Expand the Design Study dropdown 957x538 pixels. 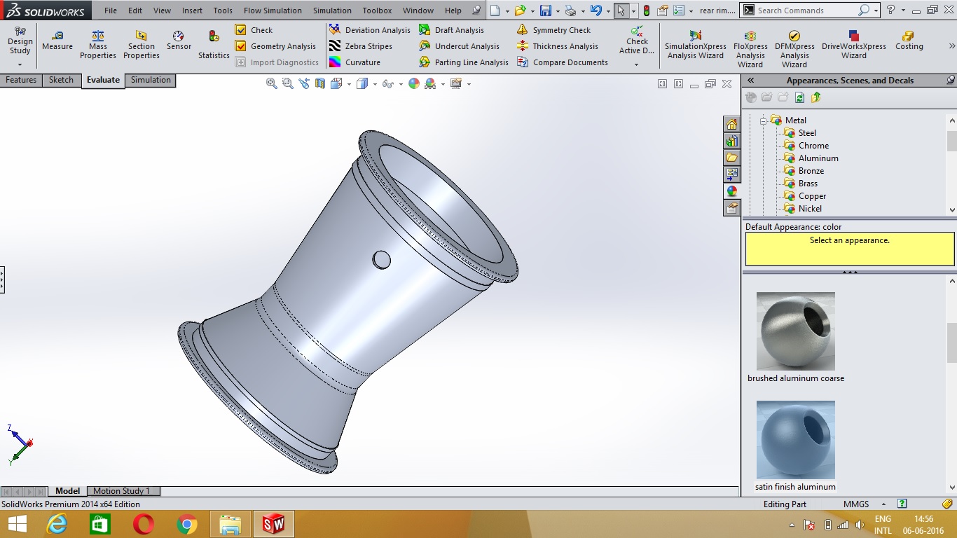click(x=20, y=64)
